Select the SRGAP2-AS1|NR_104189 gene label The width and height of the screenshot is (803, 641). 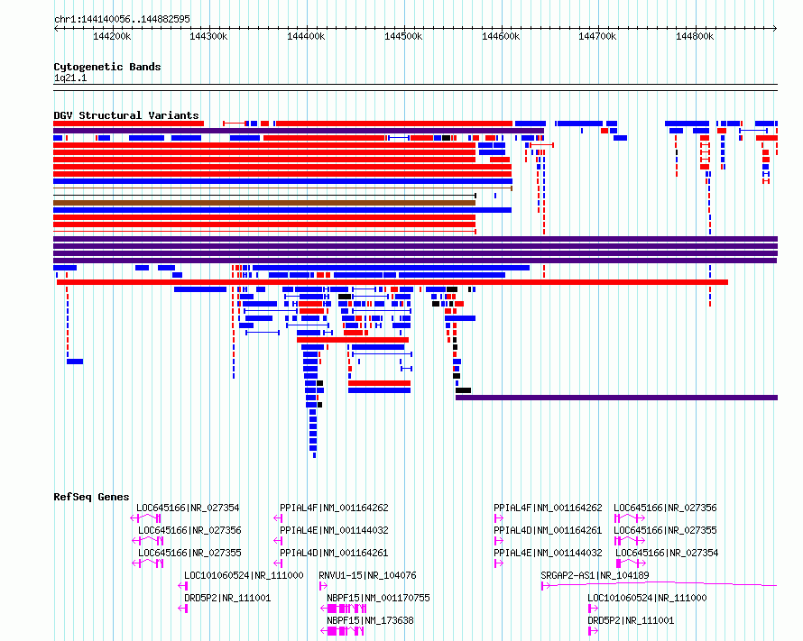tap(595, 575)
